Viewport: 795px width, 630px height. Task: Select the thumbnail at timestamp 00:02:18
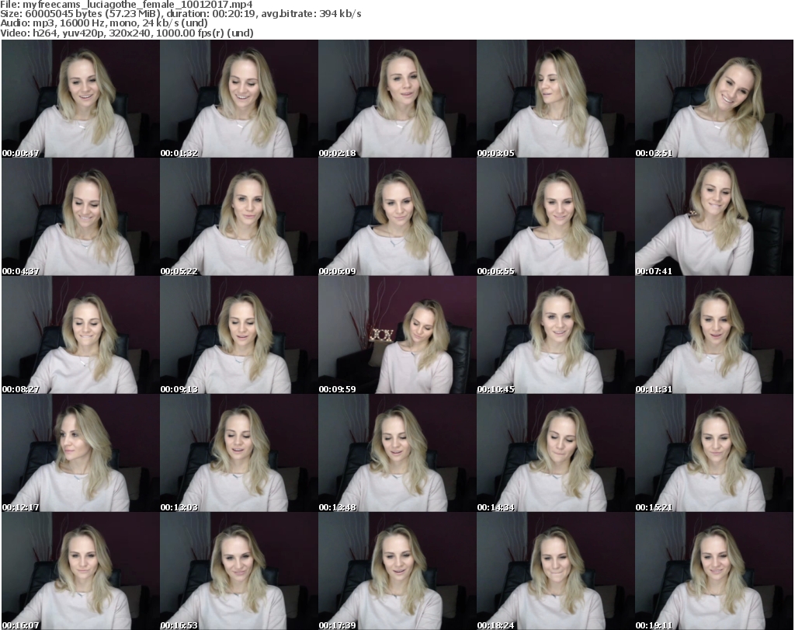point(397,99)
